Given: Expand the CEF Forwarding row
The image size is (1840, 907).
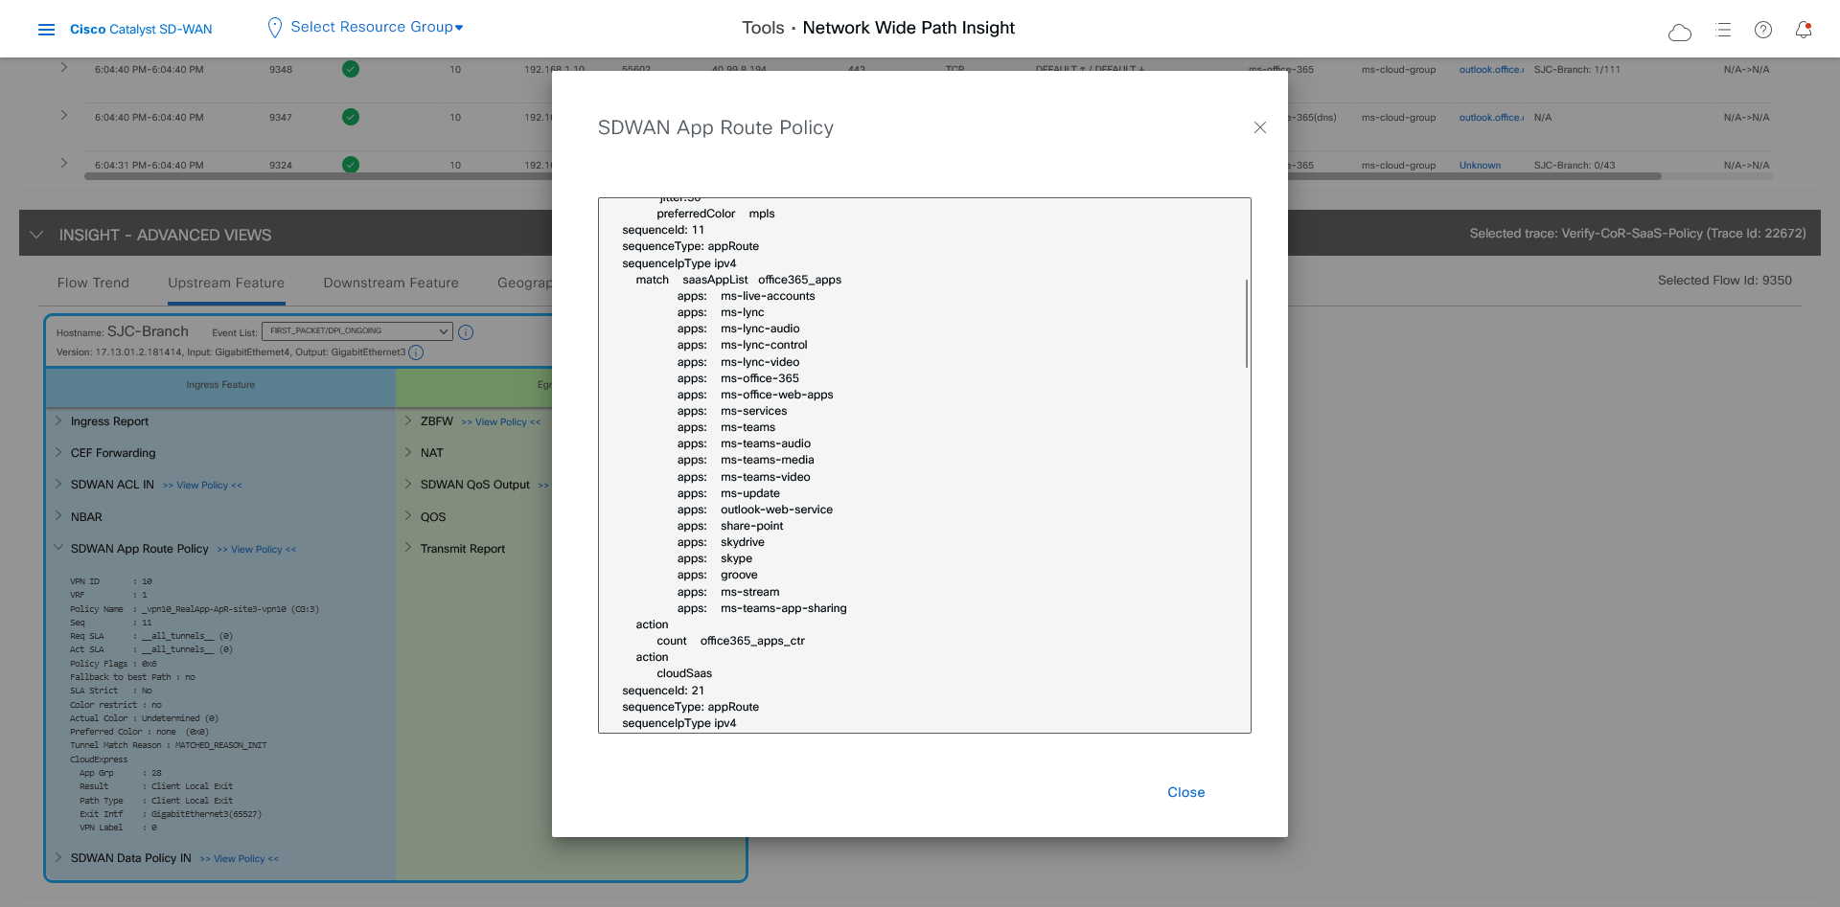Looking at the screenshot, I should [x=58, y=452].
